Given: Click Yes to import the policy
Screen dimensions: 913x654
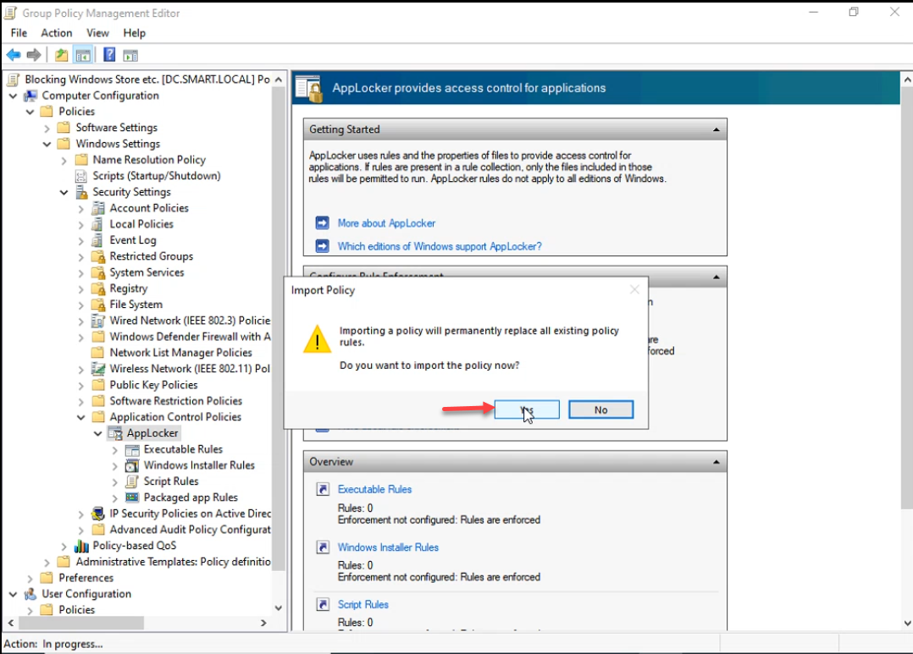Looking at the screenshot, I should [527, 409].
